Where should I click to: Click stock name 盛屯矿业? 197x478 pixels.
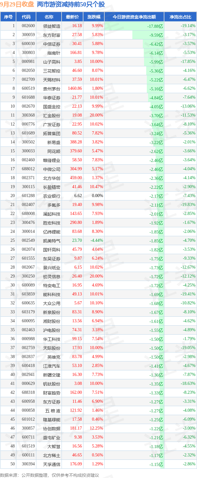52,438
